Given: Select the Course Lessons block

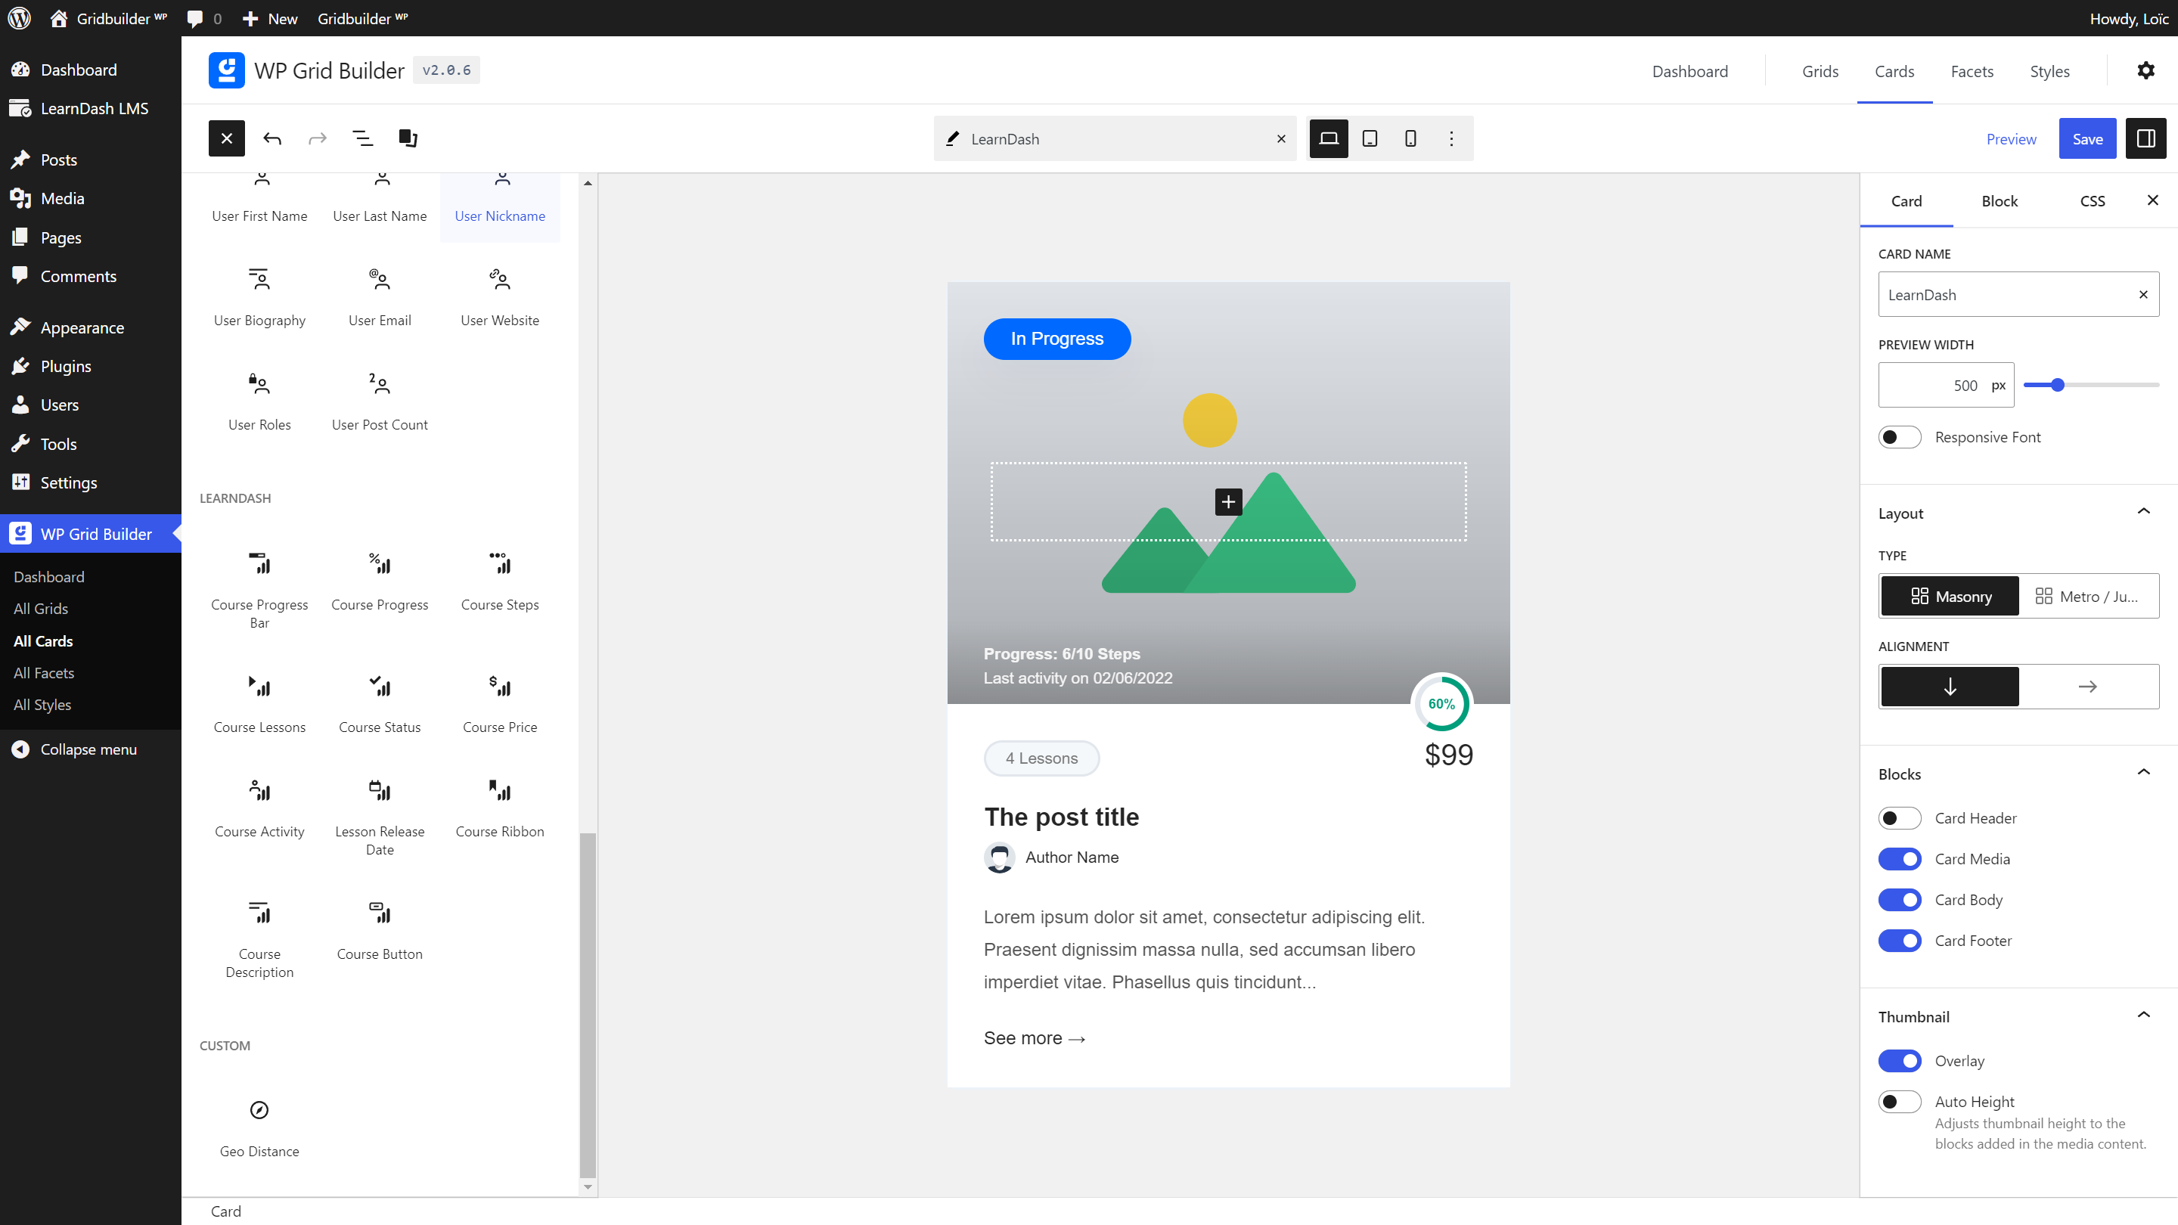Looking at the screenshot, I should pyautogui.click(x=259, y=702).
